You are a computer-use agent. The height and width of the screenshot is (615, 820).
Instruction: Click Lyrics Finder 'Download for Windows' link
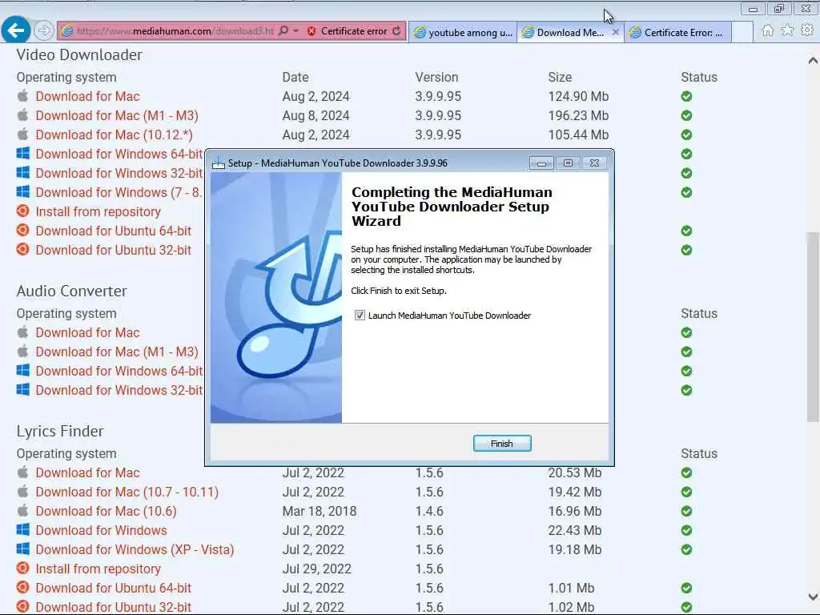pos(102,531)
